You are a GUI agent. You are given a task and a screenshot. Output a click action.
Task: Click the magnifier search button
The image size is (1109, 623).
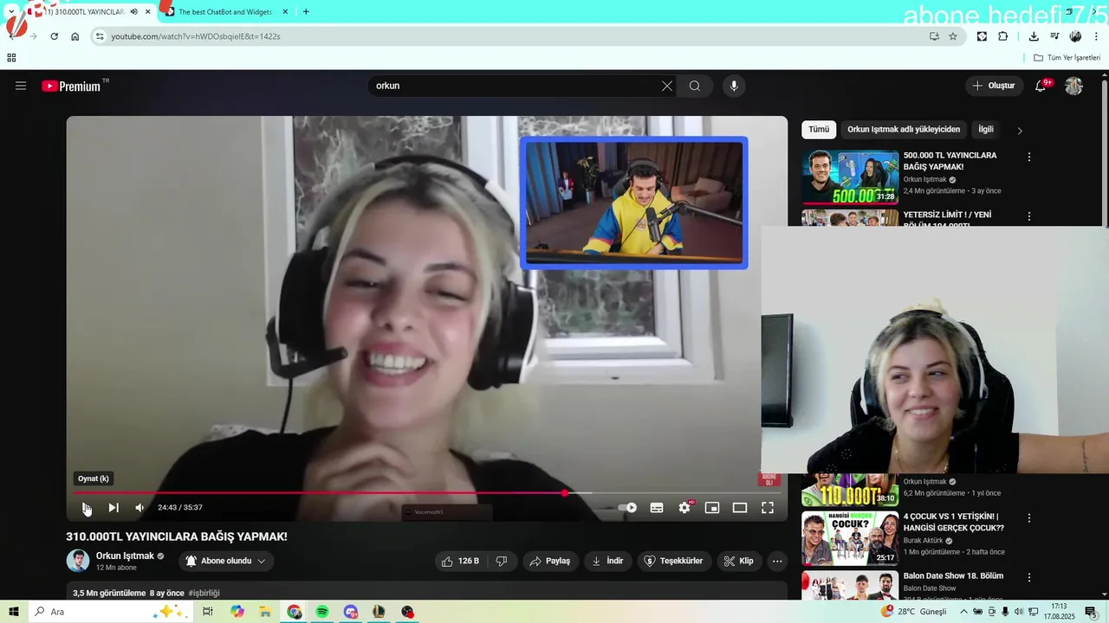click(695, 86)
